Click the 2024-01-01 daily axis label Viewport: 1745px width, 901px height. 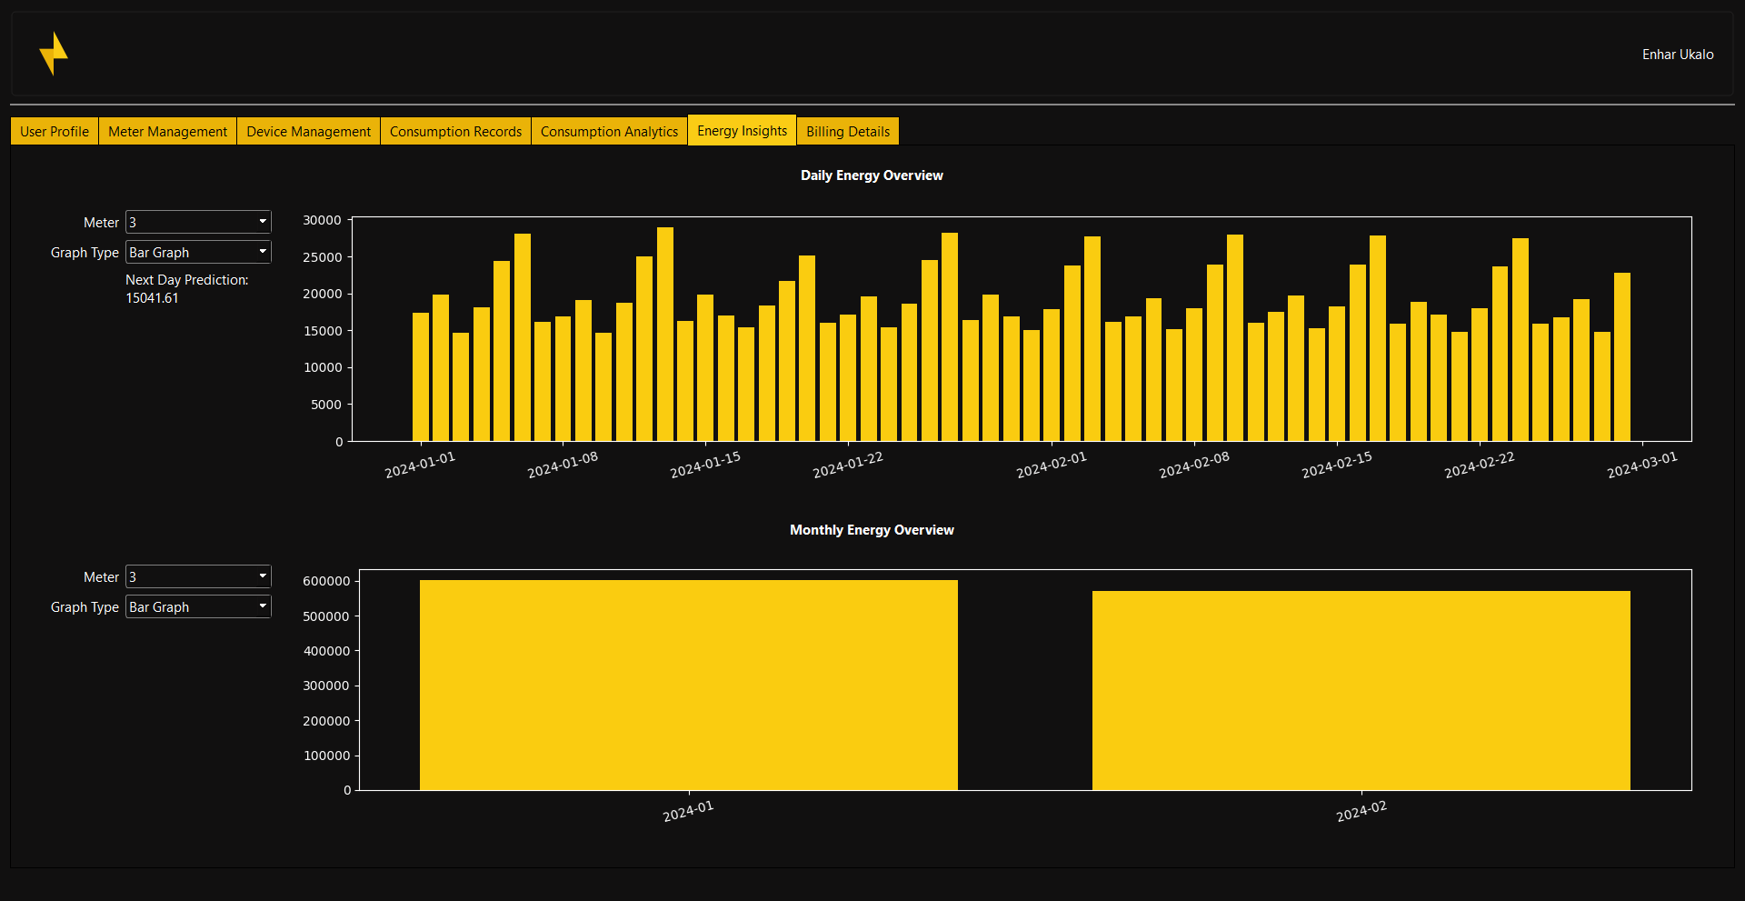point(420,465)
